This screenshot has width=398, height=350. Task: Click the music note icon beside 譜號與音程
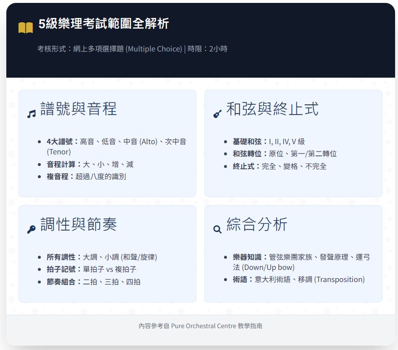(x=32, y=114)
